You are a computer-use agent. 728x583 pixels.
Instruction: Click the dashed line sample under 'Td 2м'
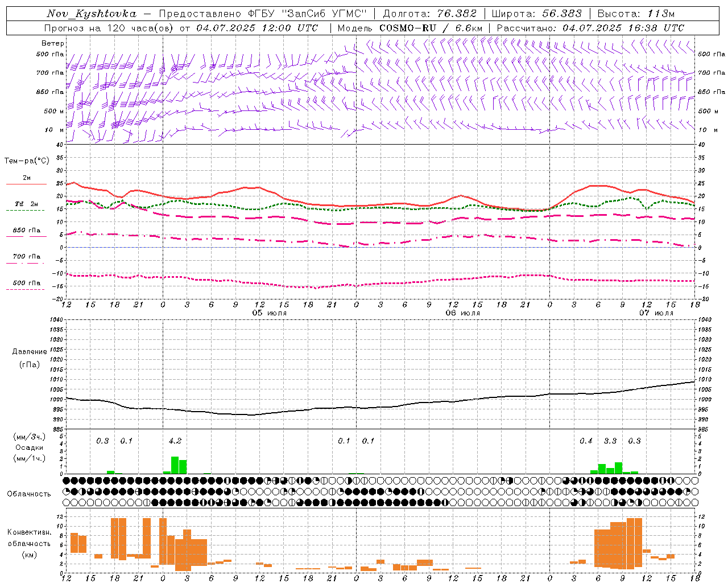(x=25, y=211)
